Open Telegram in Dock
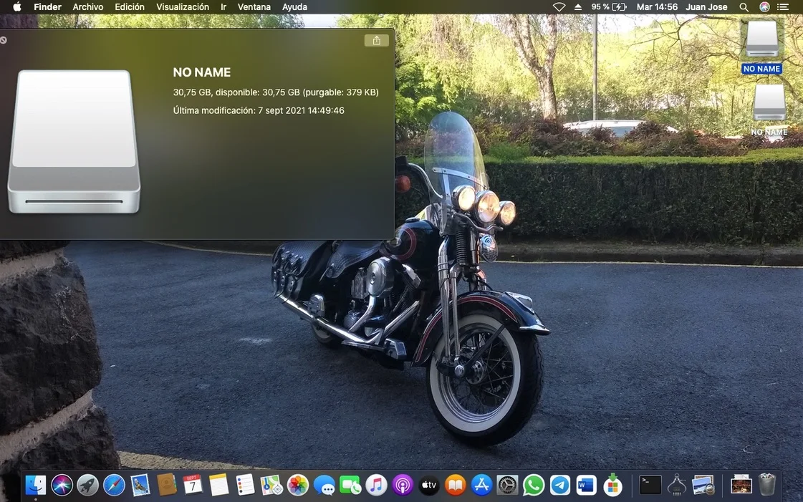 560,485
